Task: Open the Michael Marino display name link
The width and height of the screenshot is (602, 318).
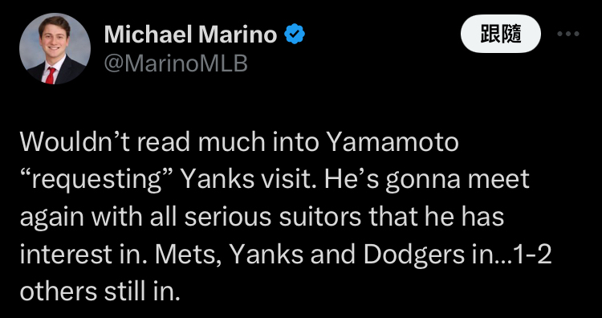Action: pos(190,35)
